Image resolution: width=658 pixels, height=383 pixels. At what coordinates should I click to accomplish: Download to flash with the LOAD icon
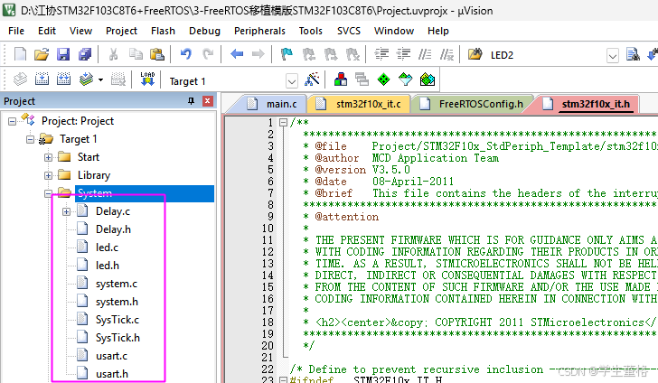147,79
